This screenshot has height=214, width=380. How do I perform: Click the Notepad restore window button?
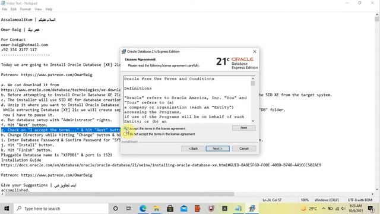pyautogui.click(x=360, y=3)
